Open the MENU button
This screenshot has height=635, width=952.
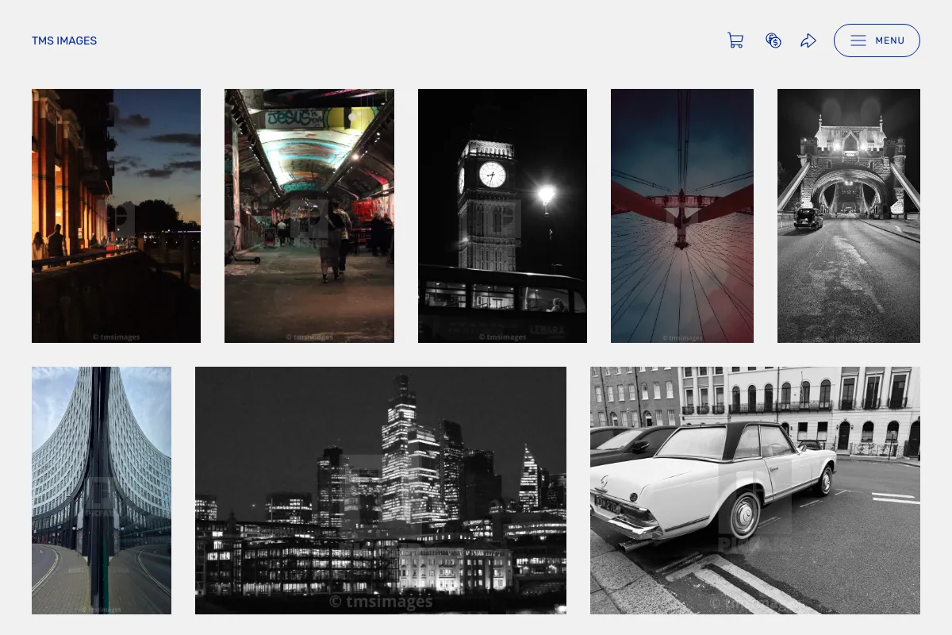click(x=877, y=40)
